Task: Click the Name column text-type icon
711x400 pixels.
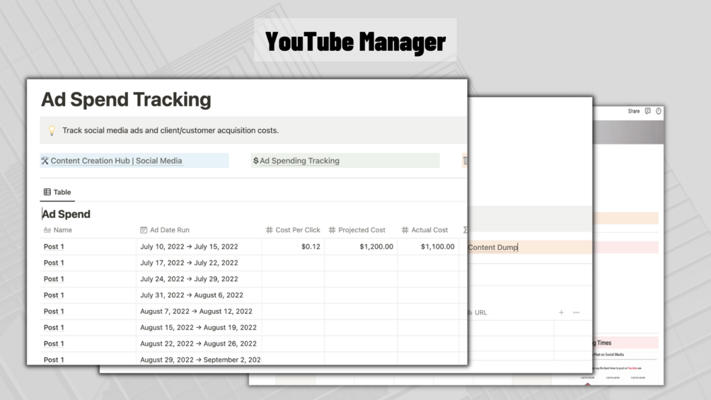Action: click(x=47, y=230)
